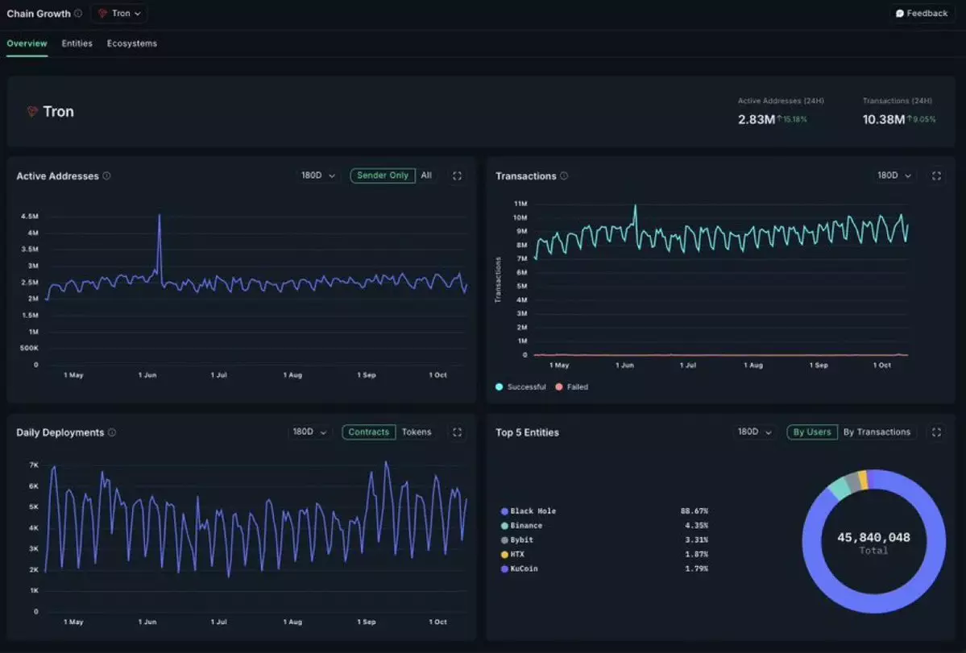Switch Active Addresses to All
This screenshot has width=966, height=653.
426,176
